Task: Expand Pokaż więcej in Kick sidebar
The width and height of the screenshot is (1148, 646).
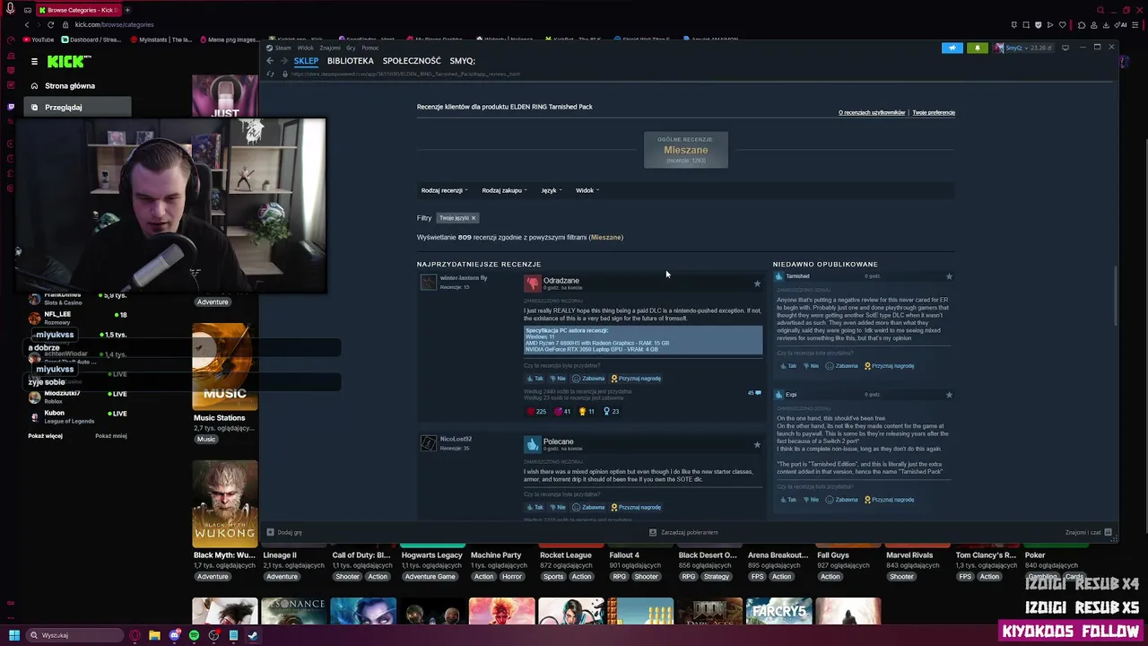Action: click(45, 436)
